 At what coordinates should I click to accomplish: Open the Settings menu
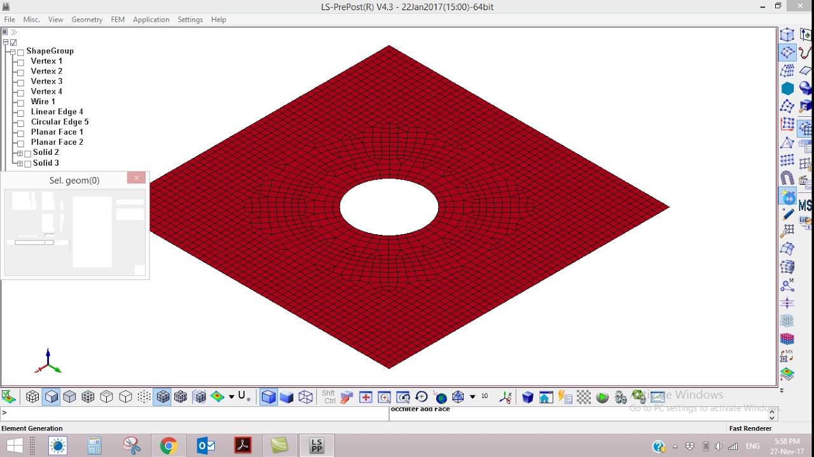[190, 20]
